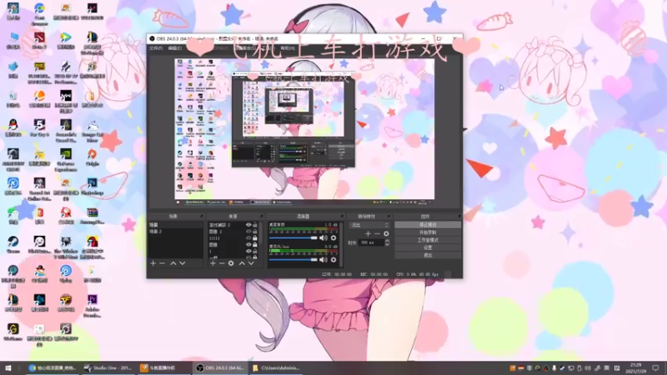Screen dimensions: 667x375
Task: Switch to C:\Users\Adminis explorer window in taskbar
Action: tap(277, 367)
